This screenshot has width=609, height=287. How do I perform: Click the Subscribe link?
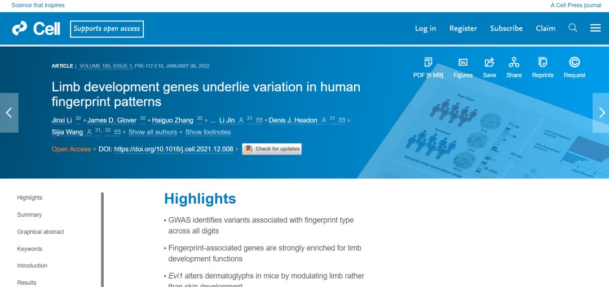[506, 28]
